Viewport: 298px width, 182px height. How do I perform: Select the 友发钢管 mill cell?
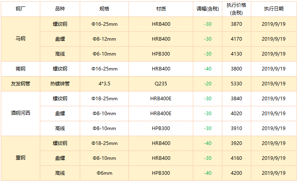click(21, 84)
